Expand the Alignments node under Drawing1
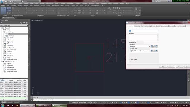The image size is (190, 107). click(x=3, y=42)
